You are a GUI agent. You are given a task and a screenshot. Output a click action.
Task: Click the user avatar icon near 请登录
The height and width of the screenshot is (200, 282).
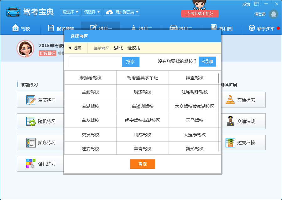pyautogui.click(x=273, y=14)
